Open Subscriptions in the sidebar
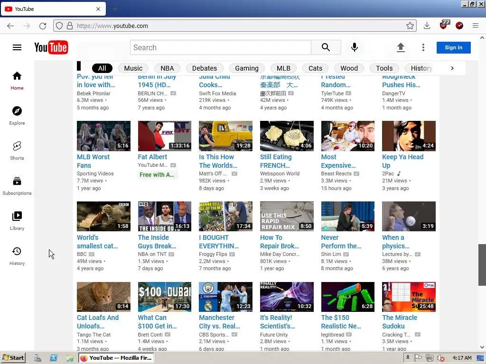This screenshot has height=364, width=486. coord(17,186)
